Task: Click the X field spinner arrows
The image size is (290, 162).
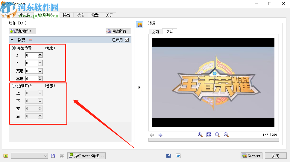Action: point(40,55)
